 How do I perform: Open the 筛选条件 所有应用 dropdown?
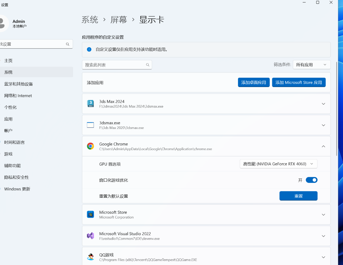coord(311,65)
